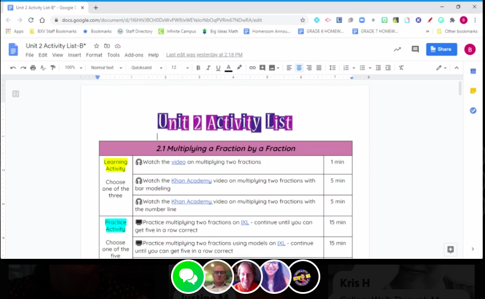
Task: Open highlight color picker
Action: coord(239,68)
